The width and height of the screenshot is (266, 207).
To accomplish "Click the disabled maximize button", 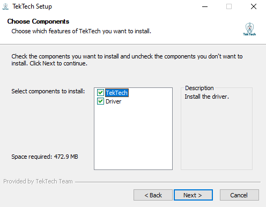I will 229,6.
